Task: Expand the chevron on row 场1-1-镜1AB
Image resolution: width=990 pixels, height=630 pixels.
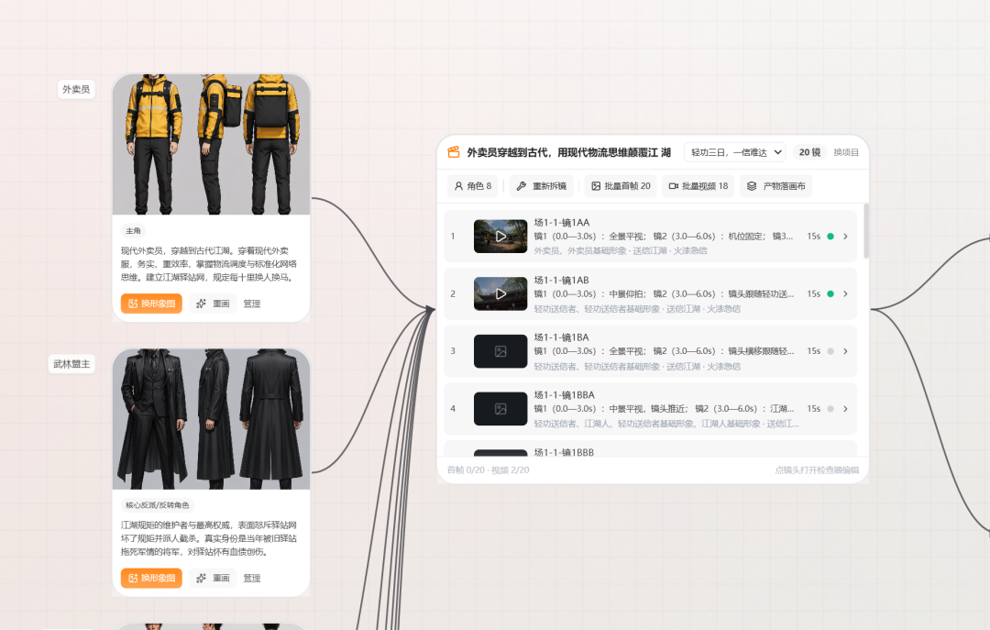Action: coord(845,293)
